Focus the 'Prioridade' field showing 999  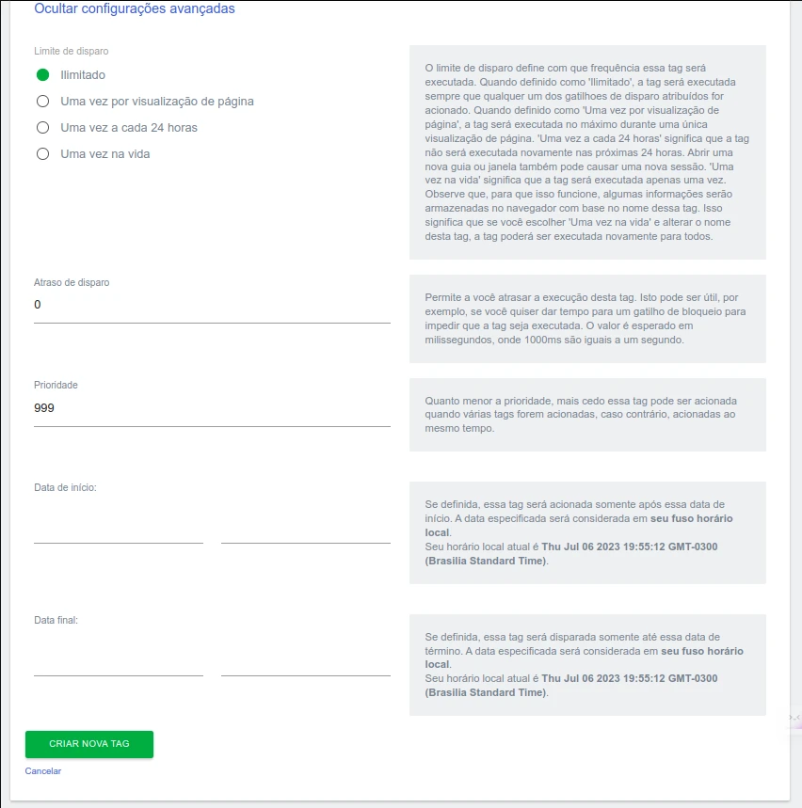[212, 409]
